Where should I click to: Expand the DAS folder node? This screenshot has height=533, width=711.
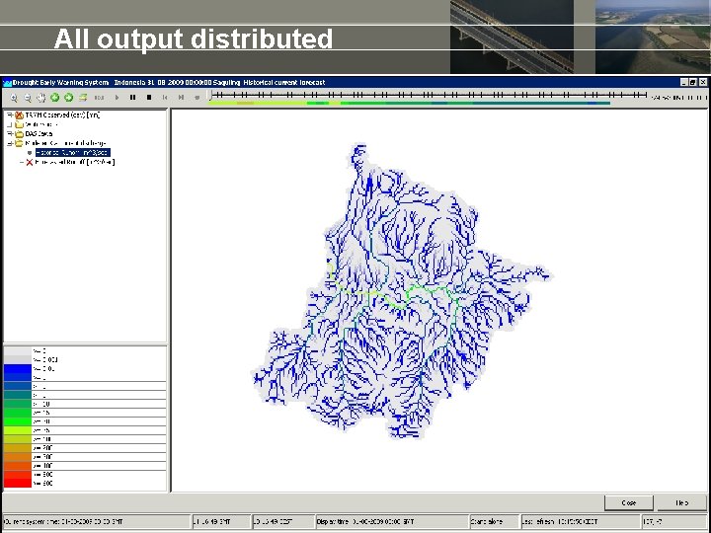tap(9, 133)
